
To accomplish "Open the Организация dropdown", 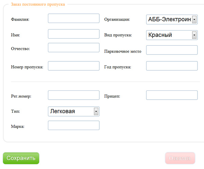I will 172,20.
